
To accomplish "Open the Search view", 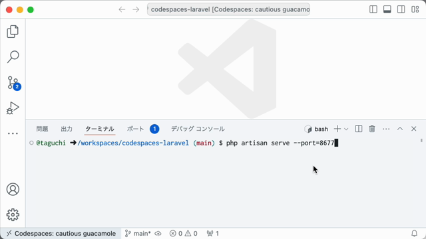I will coord(13,57).
